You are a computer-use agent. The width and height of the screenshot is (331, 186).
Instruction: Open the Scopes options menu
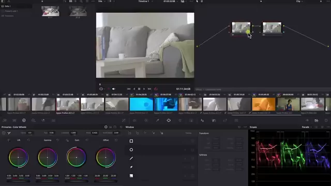[x=328, y=127]
